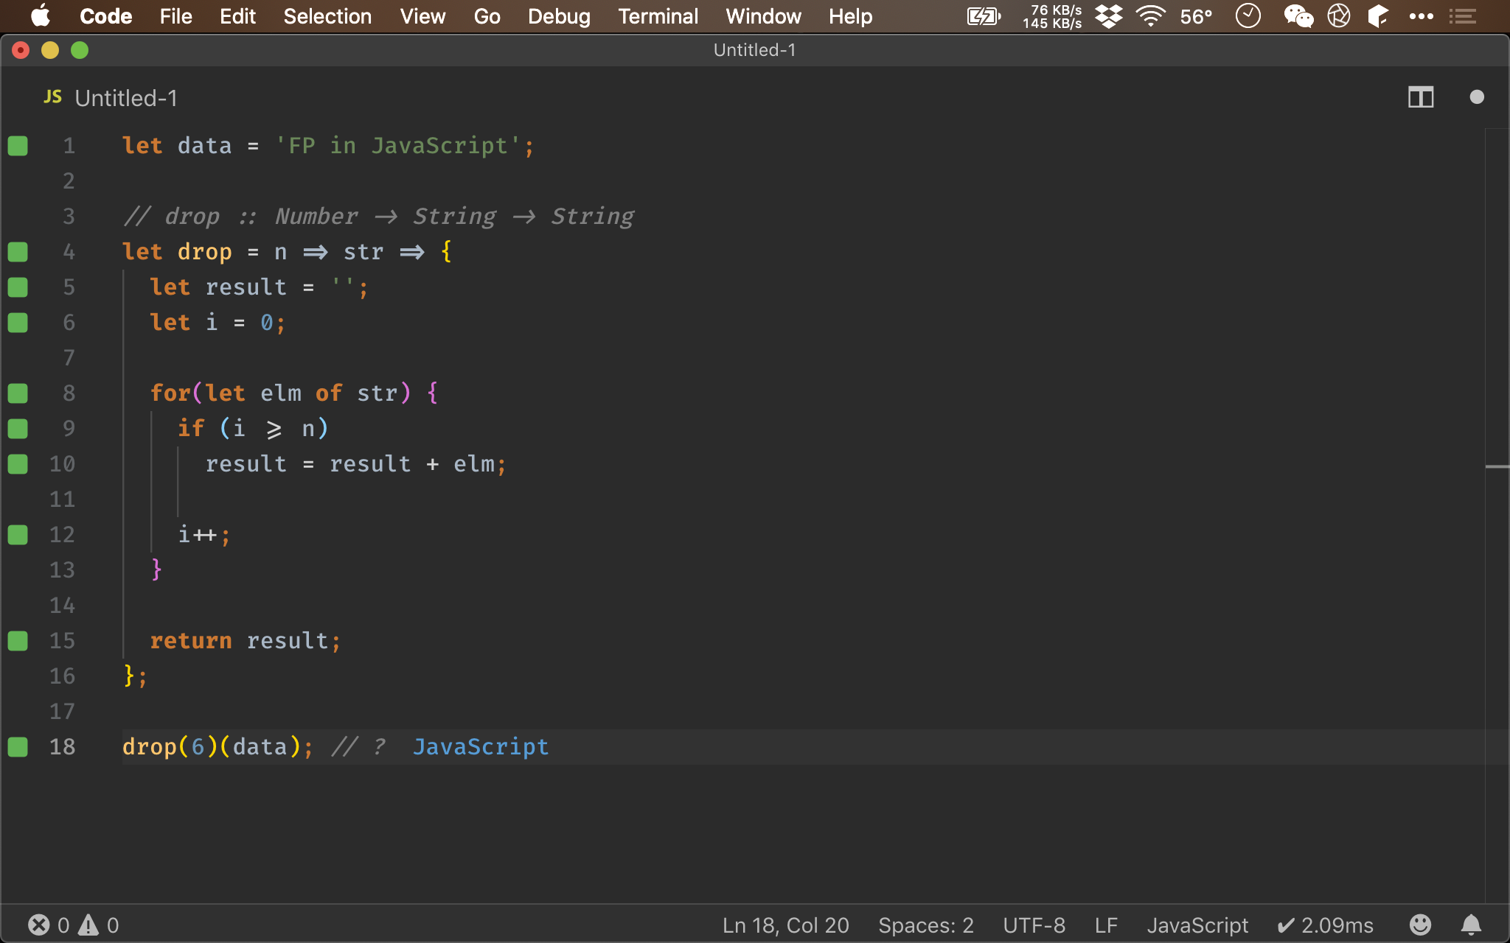
Task: Open the Terminal menu
Action: (x=658, y=15)
